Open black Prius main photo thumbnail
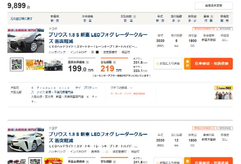Screen dimensions: 241x164 click(x=26, y=41)
